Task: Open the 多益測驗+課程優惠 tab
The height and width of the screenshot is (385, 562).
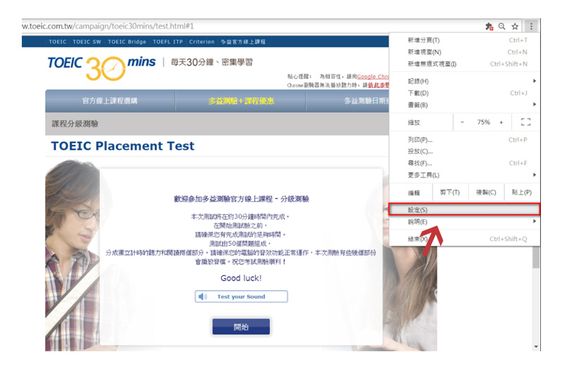Action: point(241,100)
